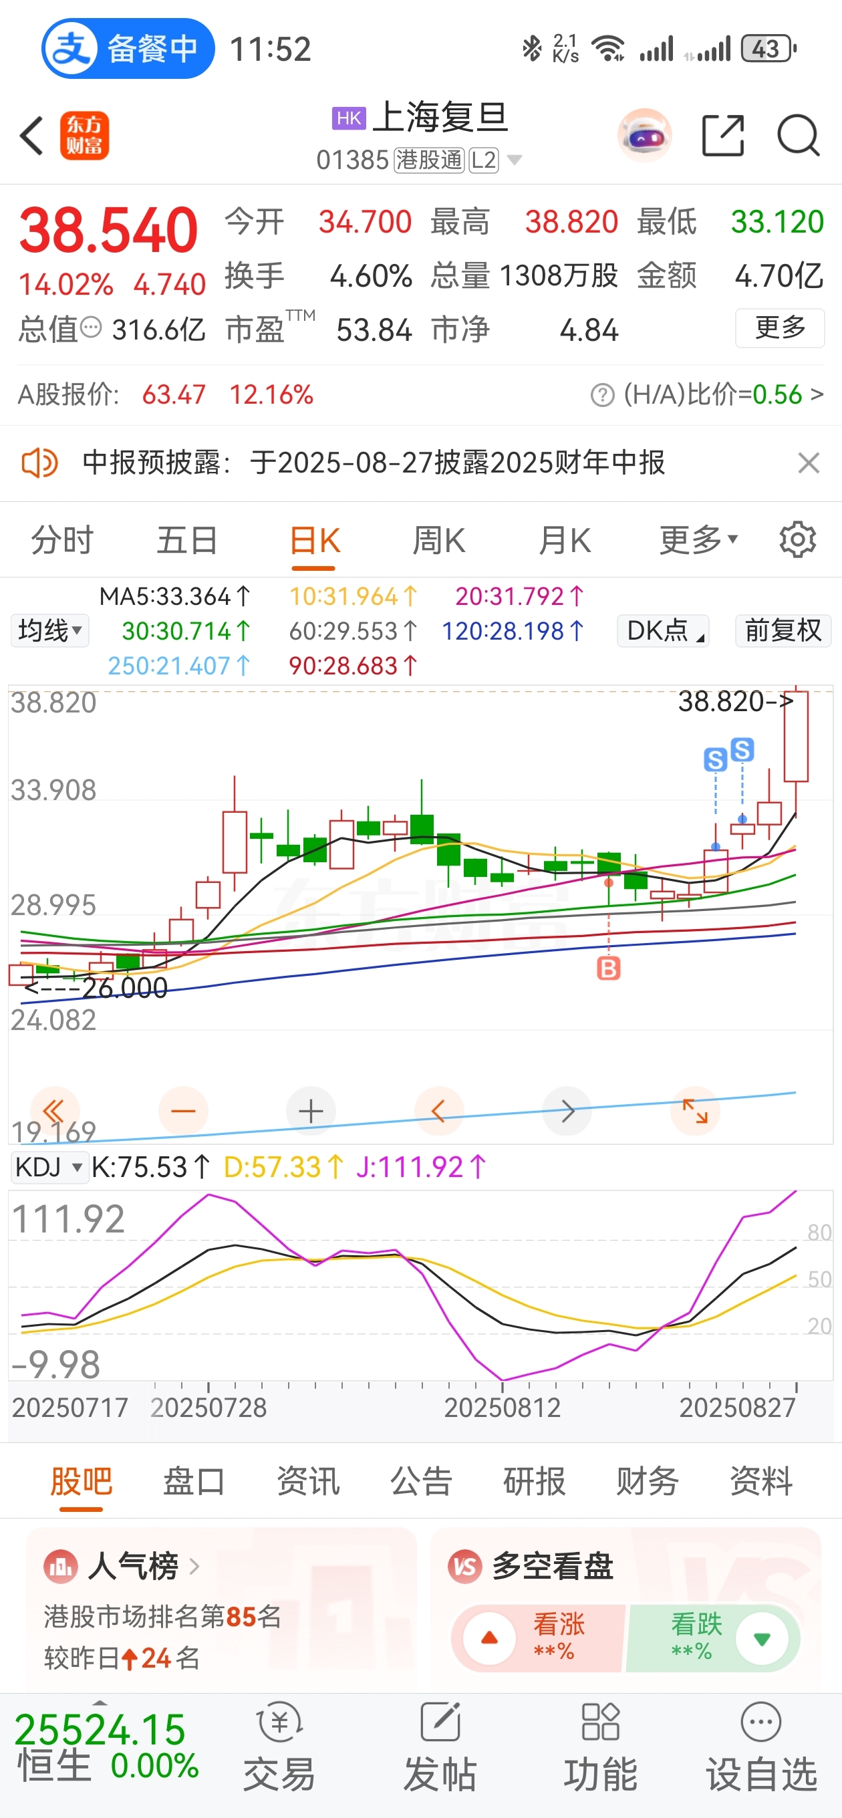842x1818 pixels.
Task: Move chart left with arrow button
Action: (x=439, y=1112)
